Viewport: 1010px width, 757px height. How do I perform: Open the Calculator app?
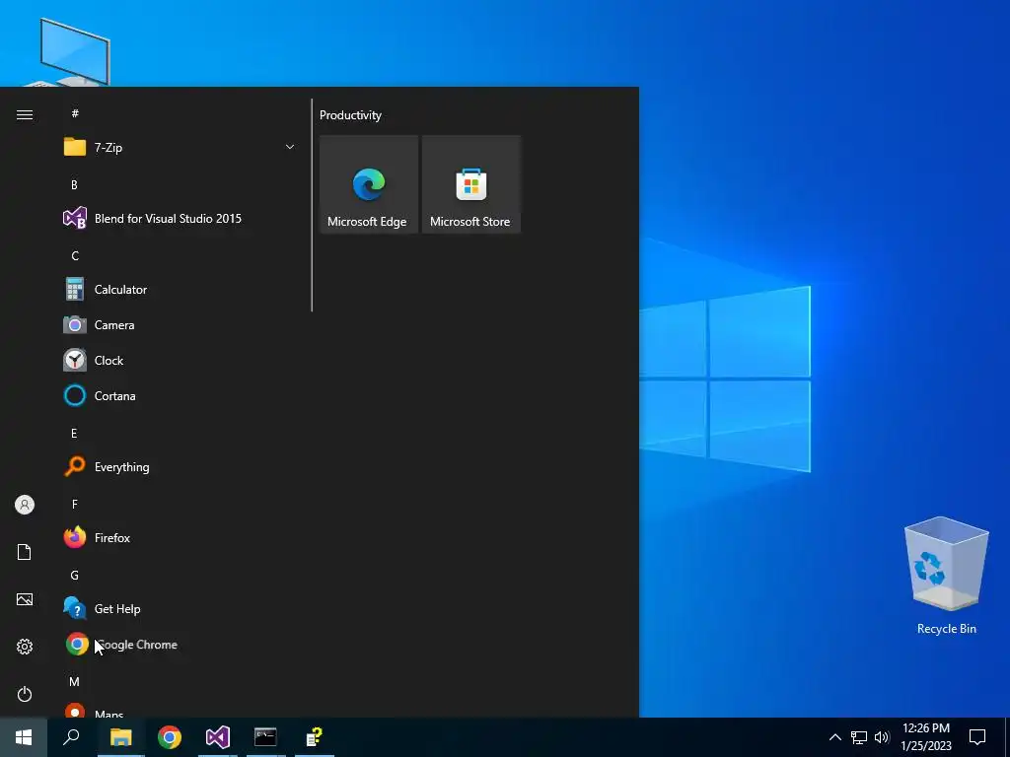point(180,290)
